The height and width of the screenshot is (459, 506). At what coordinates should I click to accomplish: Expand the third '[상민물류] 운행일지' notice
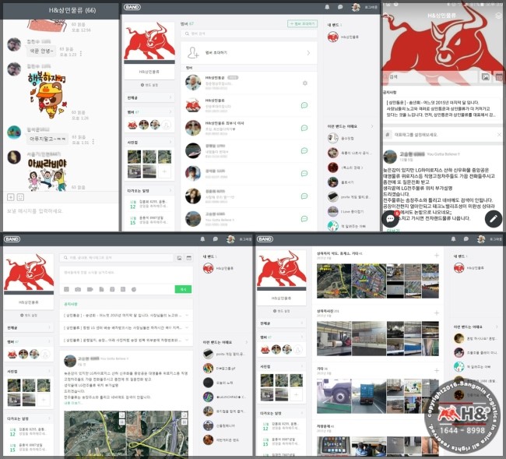(126, 340)
